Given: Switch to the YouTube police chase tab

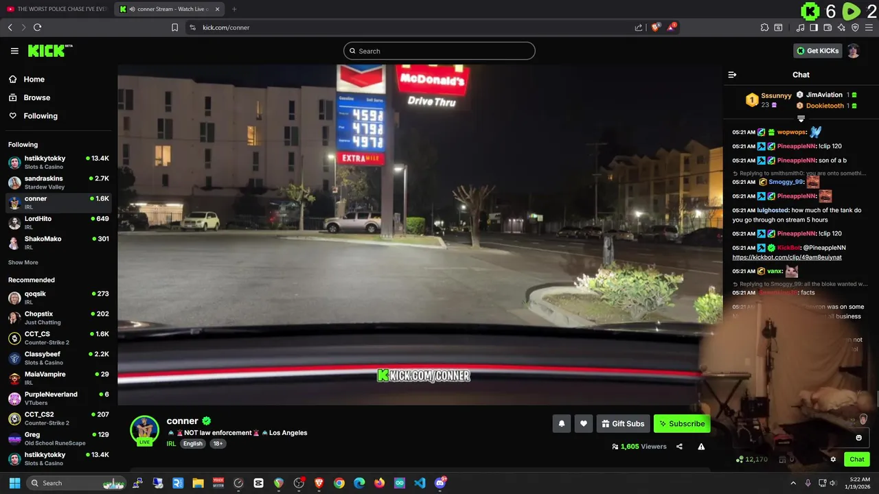Looking at the screenshot, I should click(x=57, y=9).
